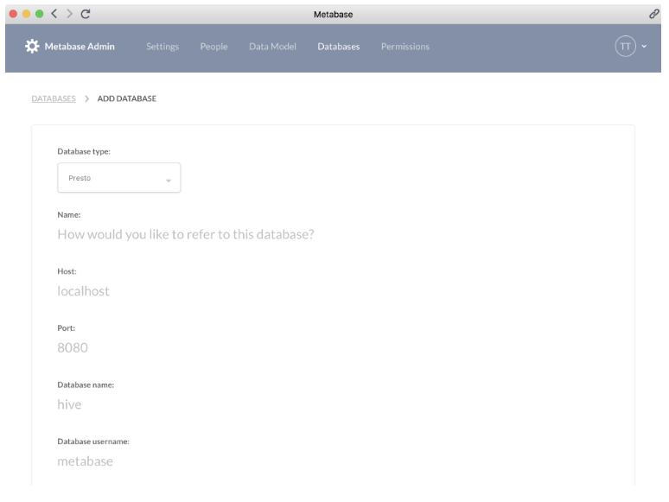
Task: Go to the Data Model tab
Action: coord(272,46)
